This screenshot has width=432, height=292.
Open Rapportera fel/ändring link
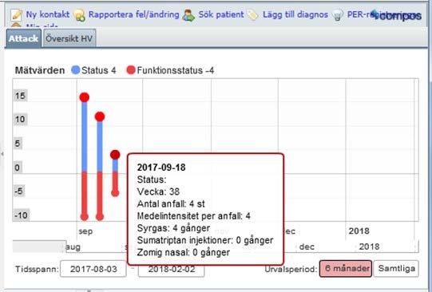(133, 14)
